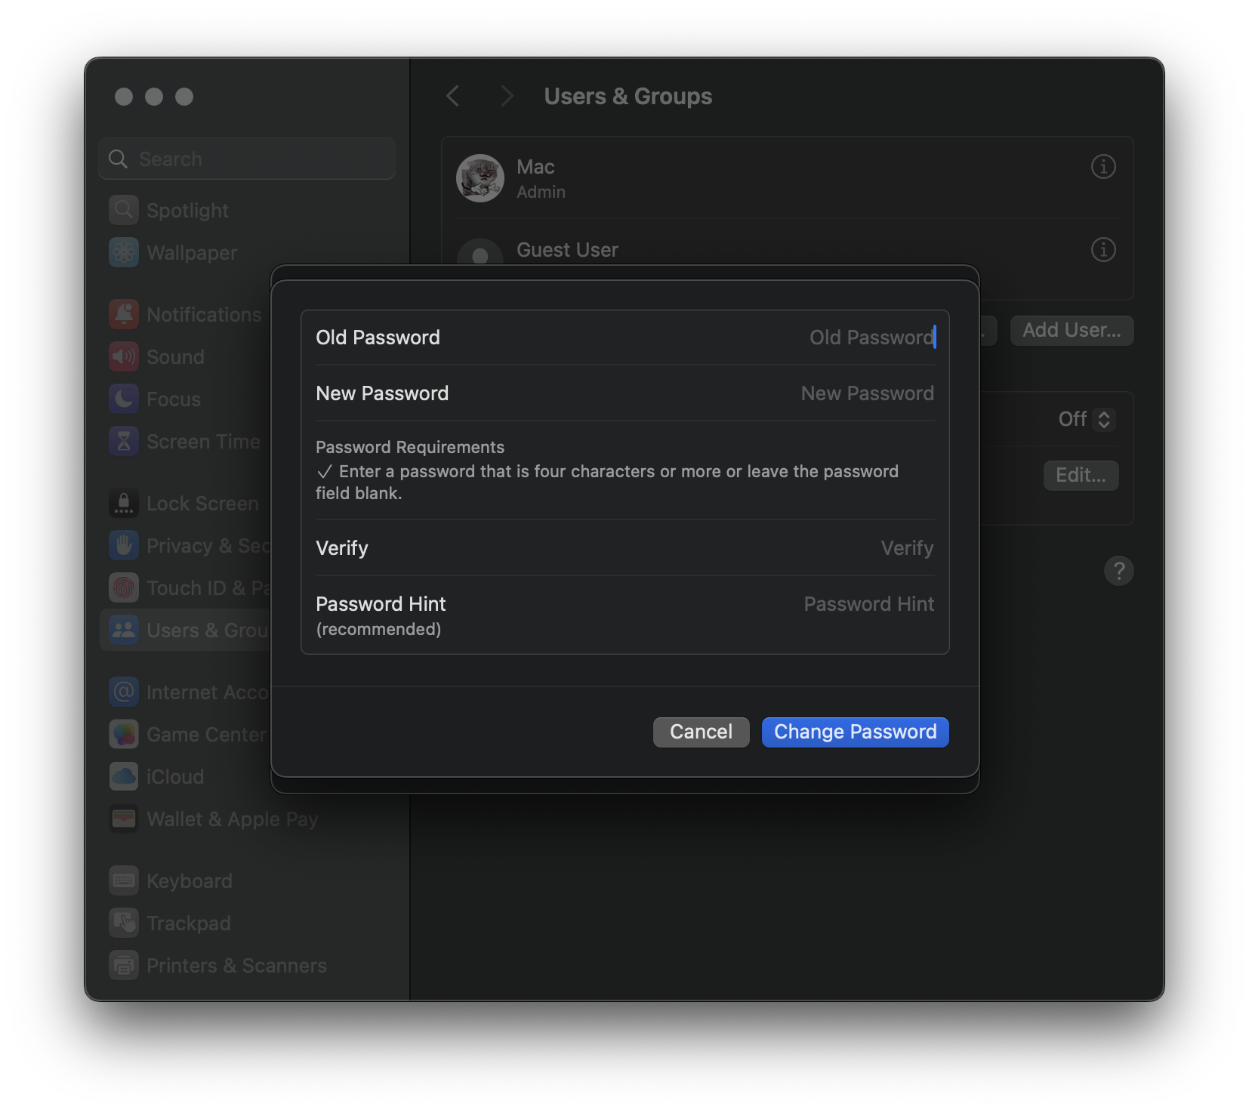Open Printers & Scanners pane
Image resolution: width=1249 pixels, height=1113 pixels.
[x=236, y=966]
